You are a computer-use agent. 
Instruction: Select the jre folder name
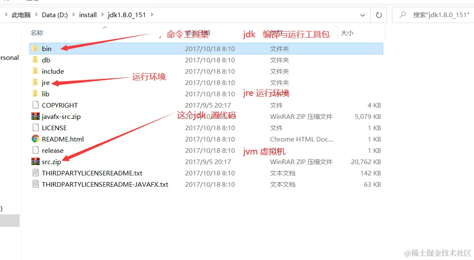(x=46, y=82)
